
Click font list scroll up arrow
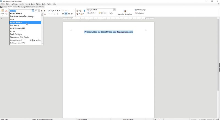coord(42,13)
